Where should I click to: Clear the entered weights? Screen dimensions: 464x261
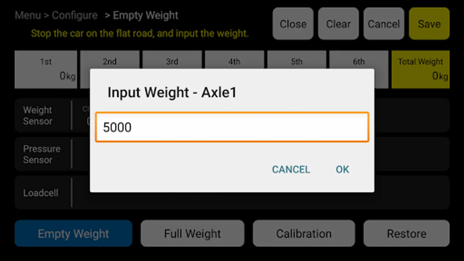point(338,24)
